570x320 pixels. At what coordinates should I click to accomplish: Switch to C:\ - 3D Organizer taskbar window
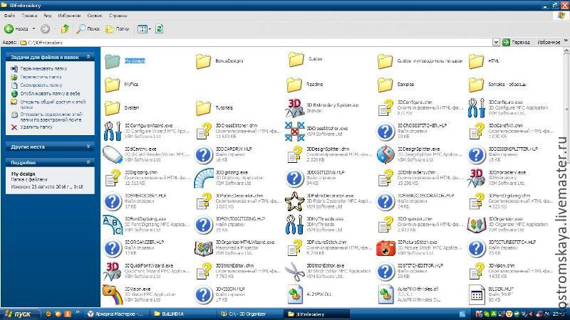coord(247,314)
